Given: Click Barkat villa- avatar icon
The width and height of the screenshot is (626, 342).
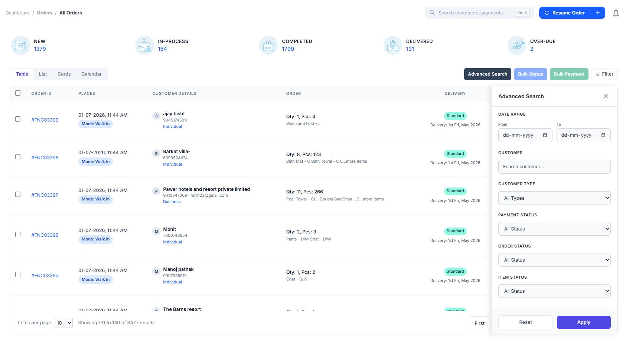Looking at the screenshot, I should click(156, 153).
